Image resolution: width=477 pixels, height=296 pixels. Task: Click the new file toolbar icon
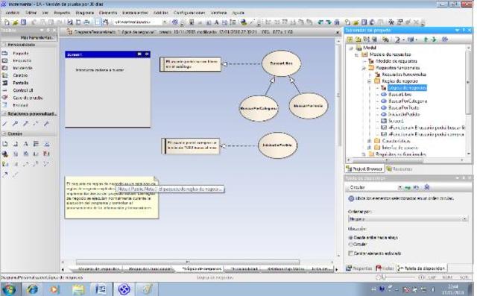click(7, 22)
